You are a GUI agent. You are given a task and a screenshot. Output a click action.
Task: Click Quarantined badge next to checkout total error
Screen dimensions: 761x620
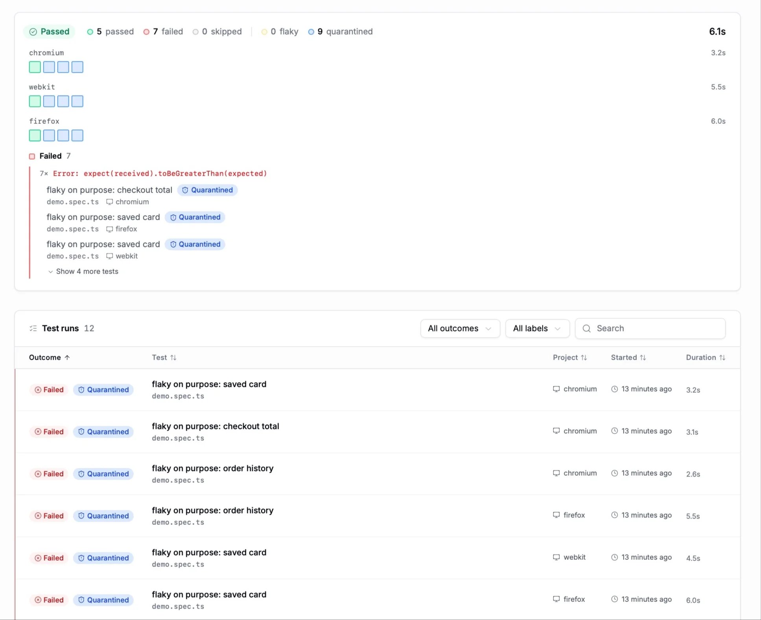(207, 190)
